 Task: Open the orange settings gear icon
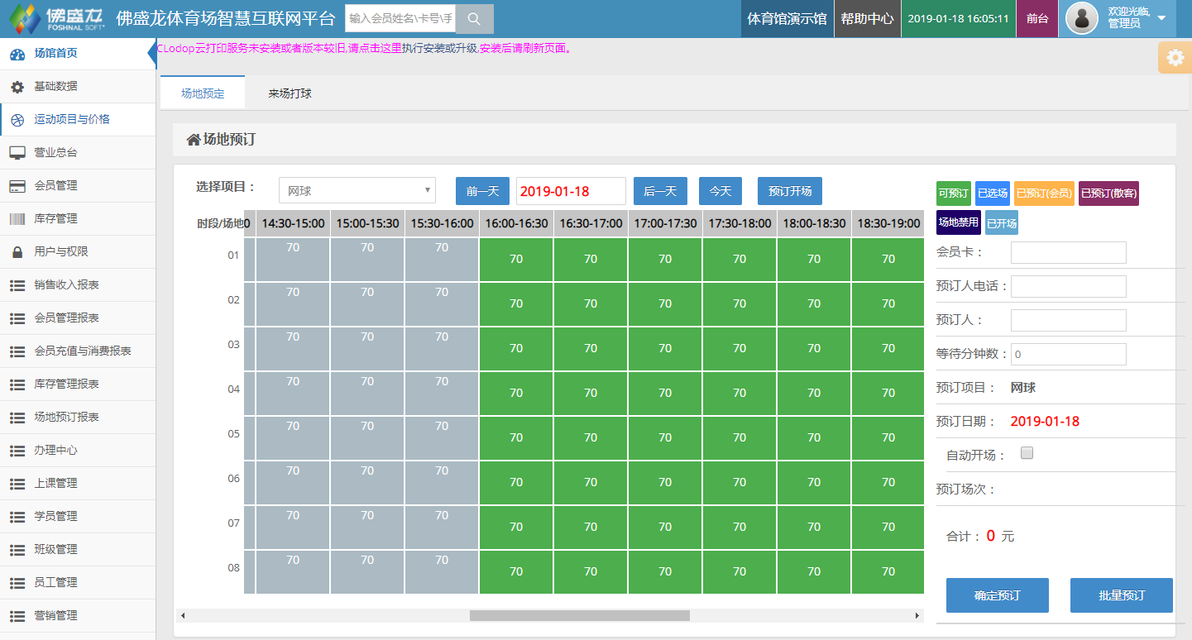(1175, 58)
